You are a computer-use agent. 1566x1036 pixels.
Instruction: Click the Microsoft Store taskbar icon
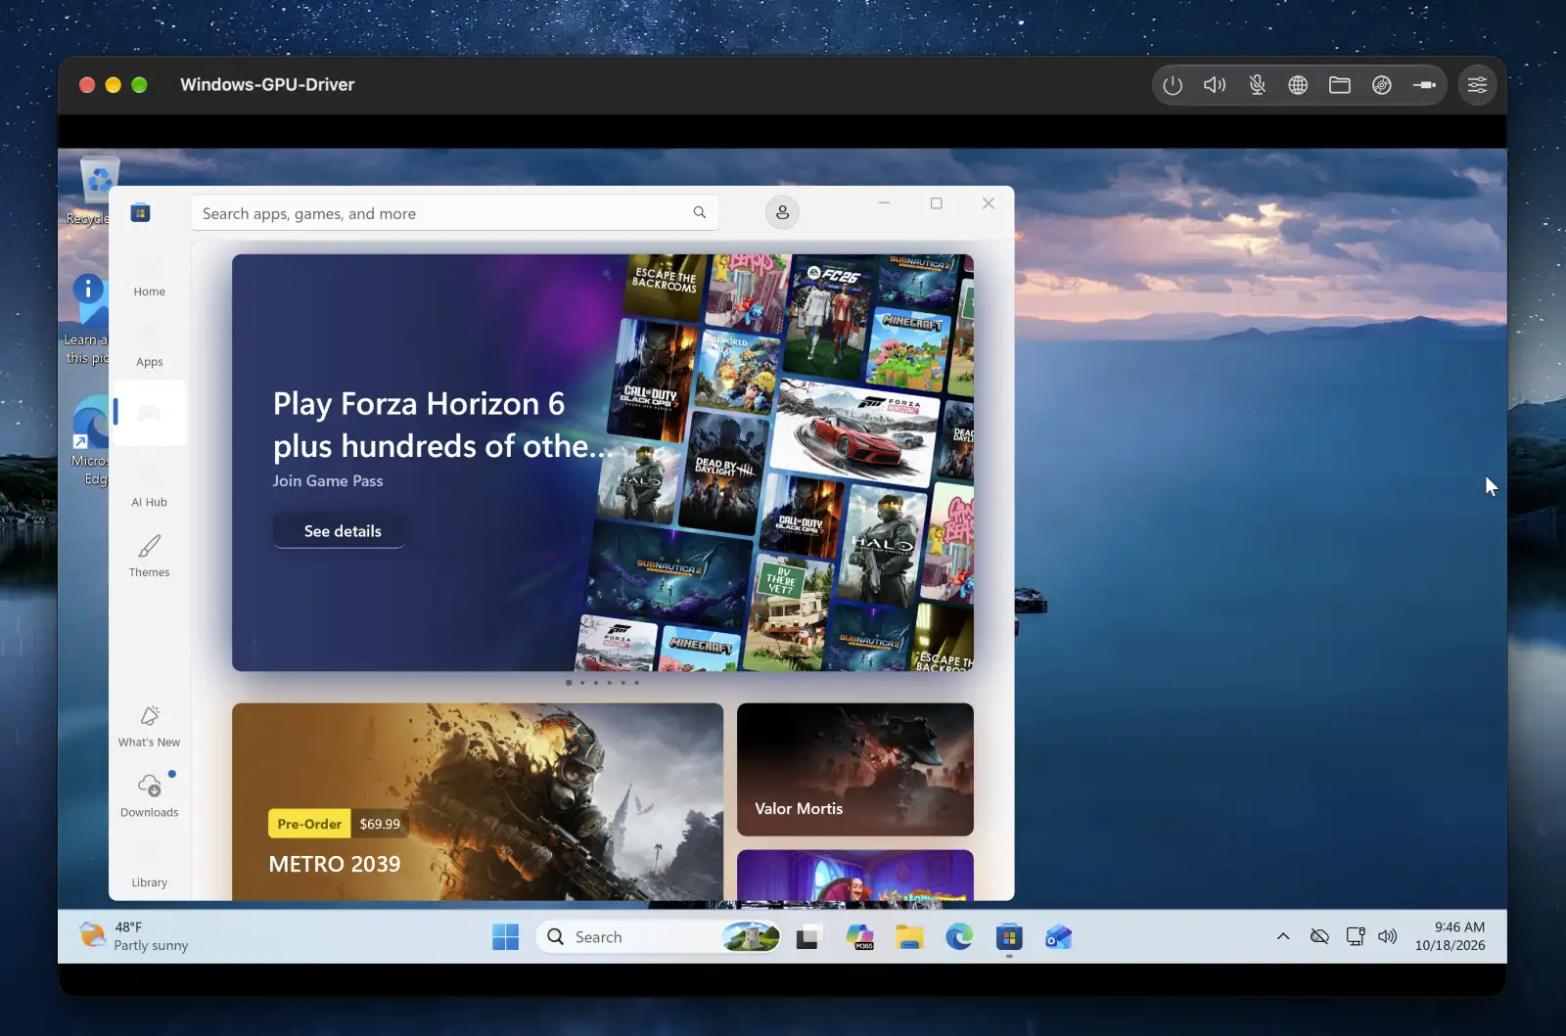click(x=1009, y=937)
